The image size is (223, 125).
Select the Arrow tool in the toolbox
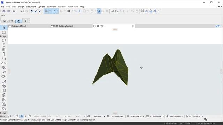4,28
